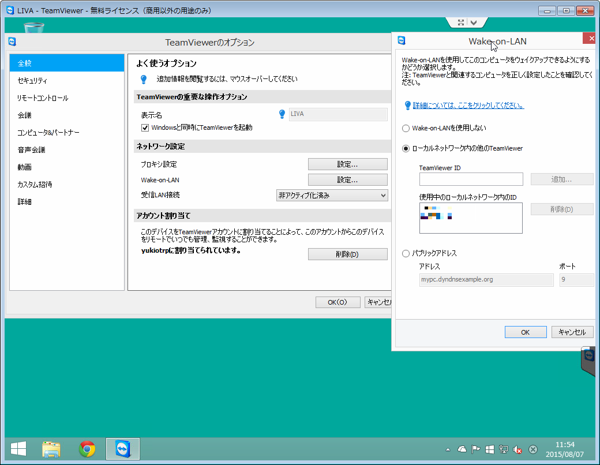Click the 設定... button in the Wake-on-LAN row
This screenshot has height=465, width=600.
(x=347, y=180)
